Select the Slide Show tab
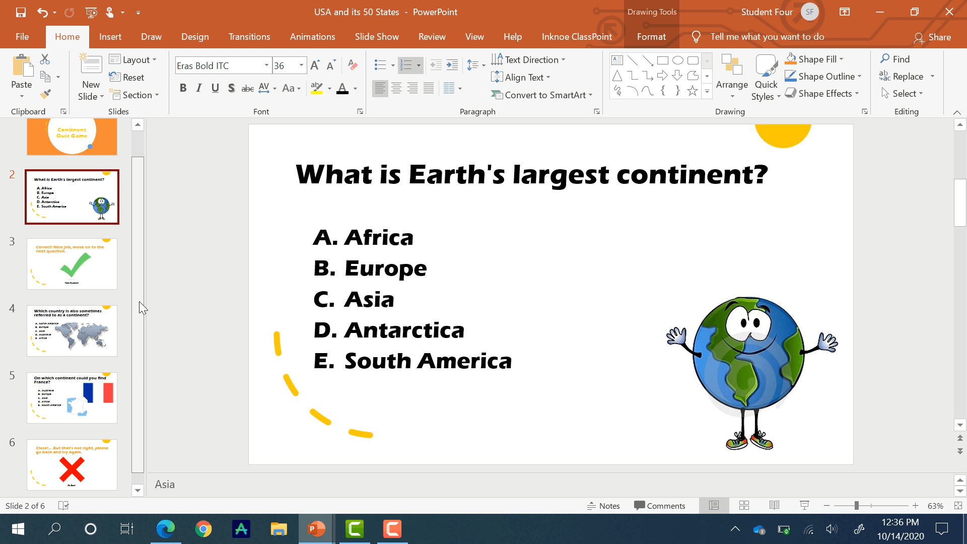 tap(377, 37)
